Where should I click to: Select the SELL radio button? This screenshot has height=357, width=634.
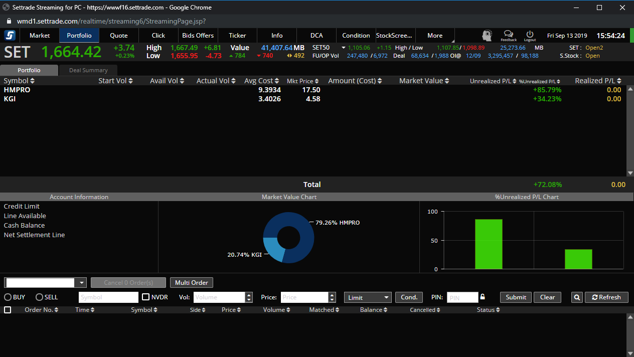[39, 297]
